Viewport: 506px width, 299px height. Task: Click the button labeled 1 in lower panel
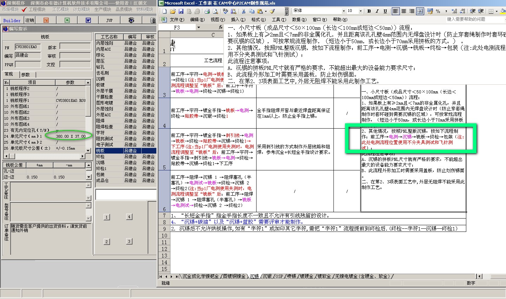(x=107, y=217)
